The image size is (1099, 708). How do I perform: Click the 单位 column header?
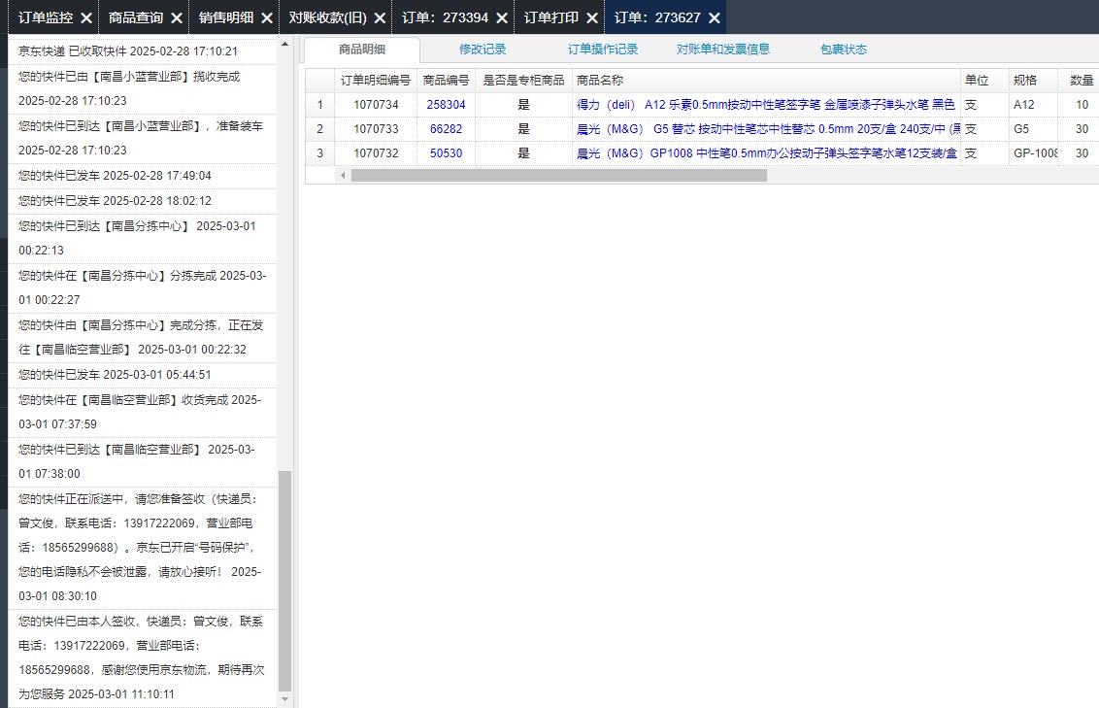pos(984,81)
